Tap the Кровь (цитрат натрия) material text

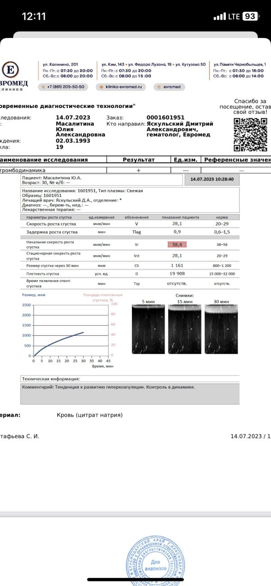89,415
